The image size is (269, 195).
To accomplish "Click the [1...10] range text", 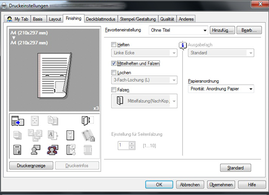I will coord(150,145).
